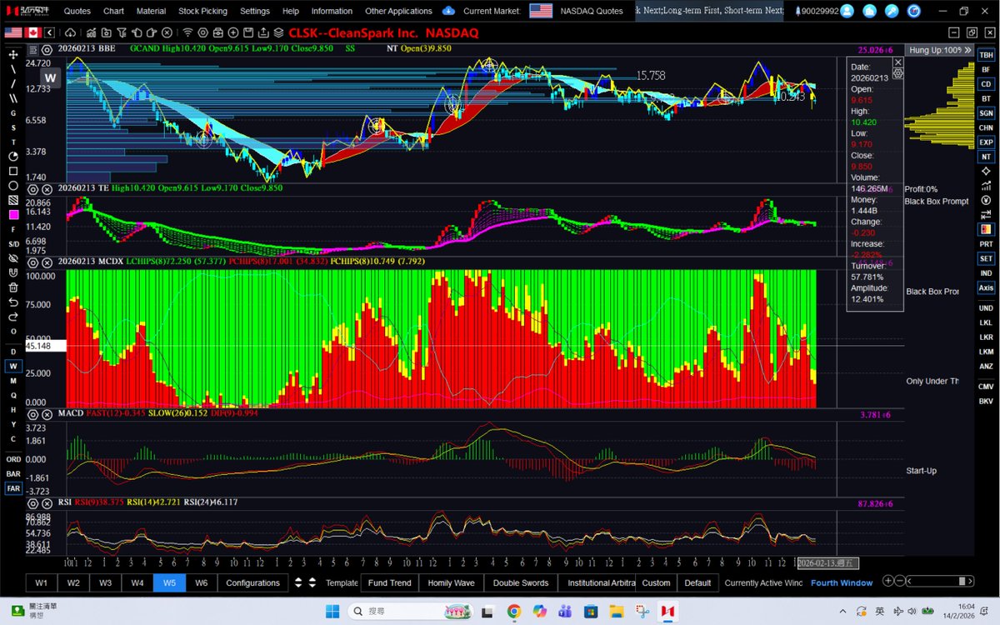Viewport: 1000px width, 625px height.
Task: Click the Configurations button
Action: coord(252,582)
